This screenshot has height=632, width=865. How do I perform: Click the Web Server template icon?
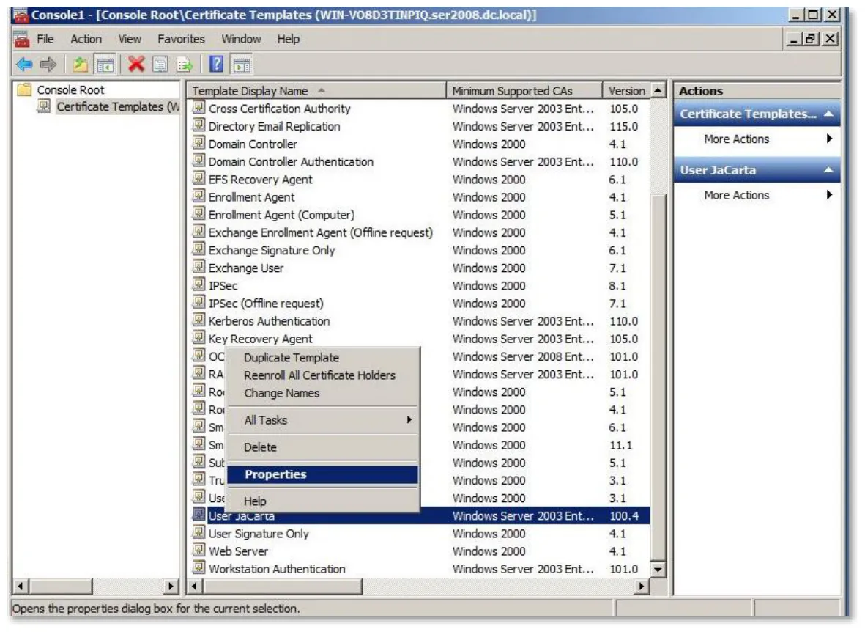pos(198,551)
